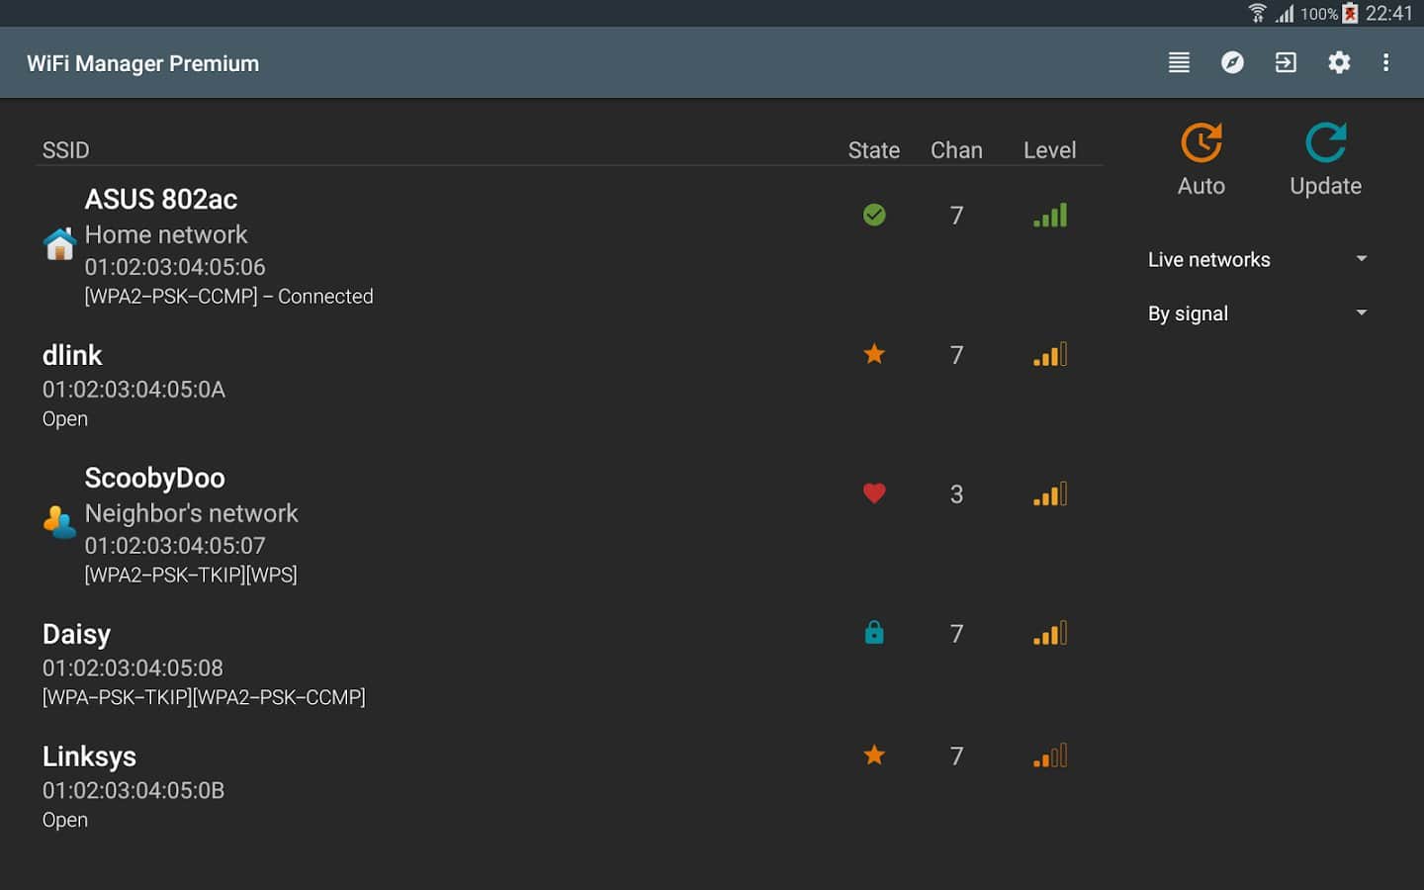Tap the Update refresh icon
Screen dimensions: 1424x890
pyautogui.click(x=1325, y=144)
